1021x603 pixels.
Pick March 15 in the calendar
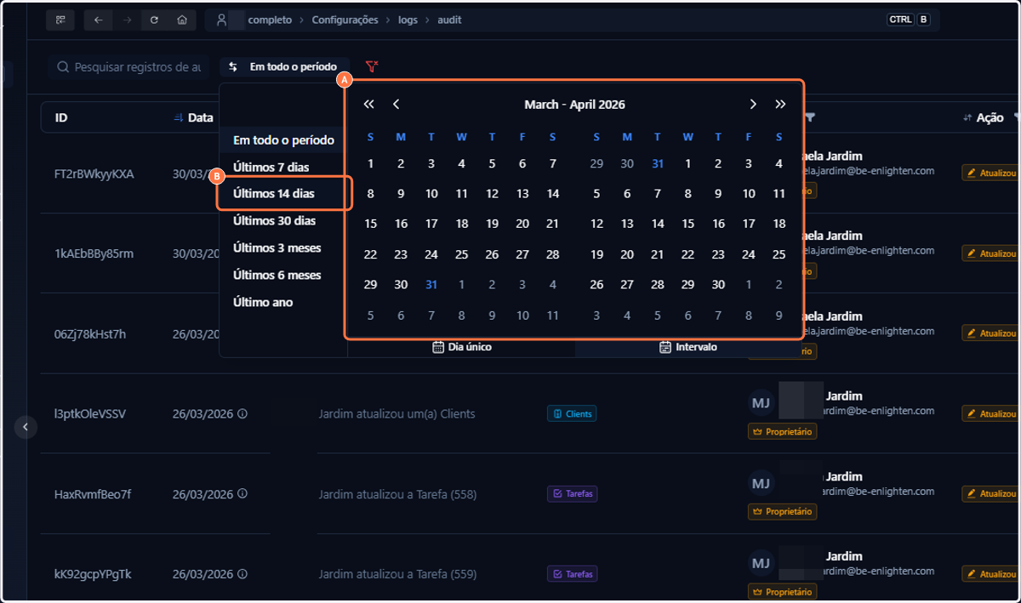point(370,225)
